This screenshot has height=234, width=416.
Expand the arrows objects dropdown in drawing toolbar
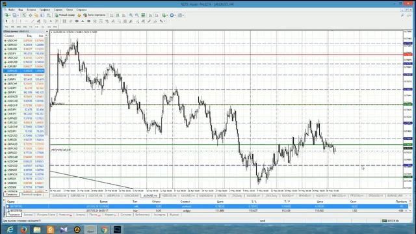coord(164,21)
